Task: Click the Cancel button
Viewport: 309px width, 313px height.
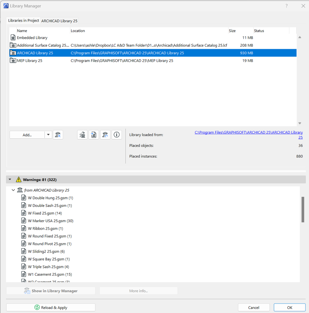Action: point(254,307)
